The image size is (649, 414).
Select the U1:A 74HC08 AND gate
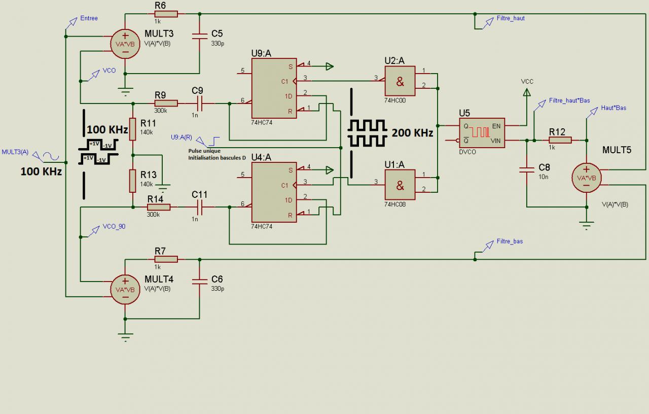click(400, 185)
